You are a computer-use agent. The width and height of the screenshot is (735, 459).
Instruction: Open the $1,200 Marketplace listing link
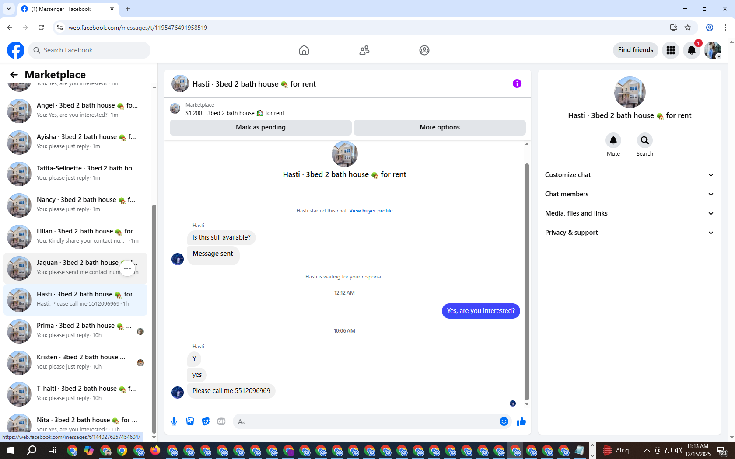coord(234,113)
